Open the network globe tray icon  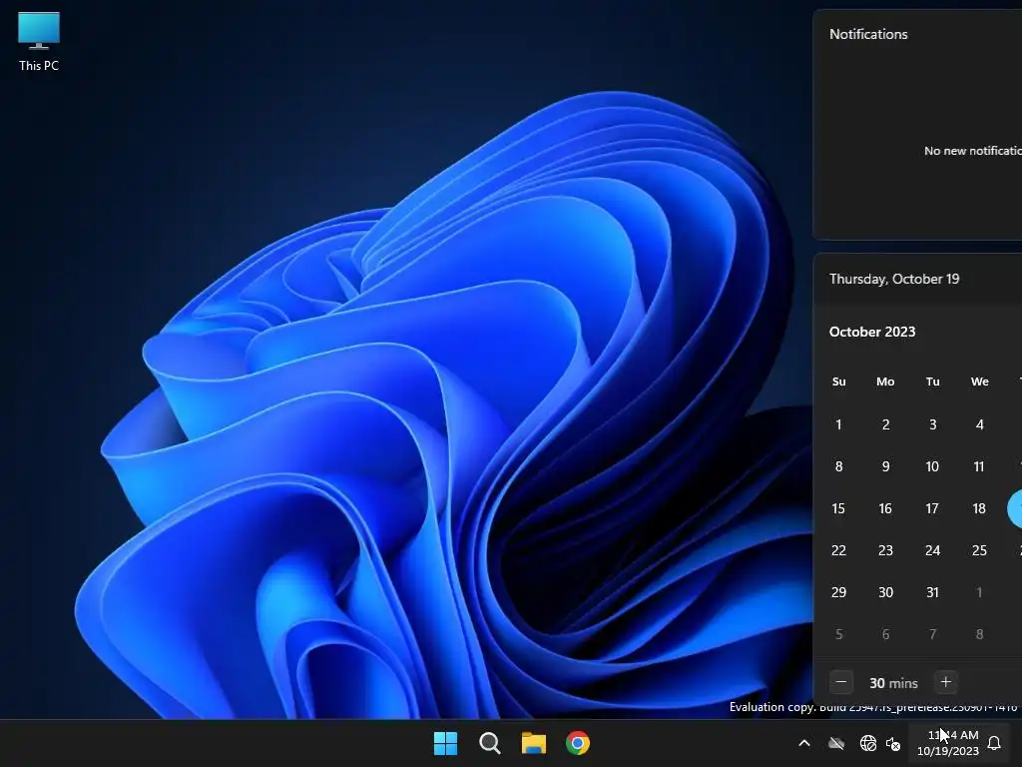(867, 743)
